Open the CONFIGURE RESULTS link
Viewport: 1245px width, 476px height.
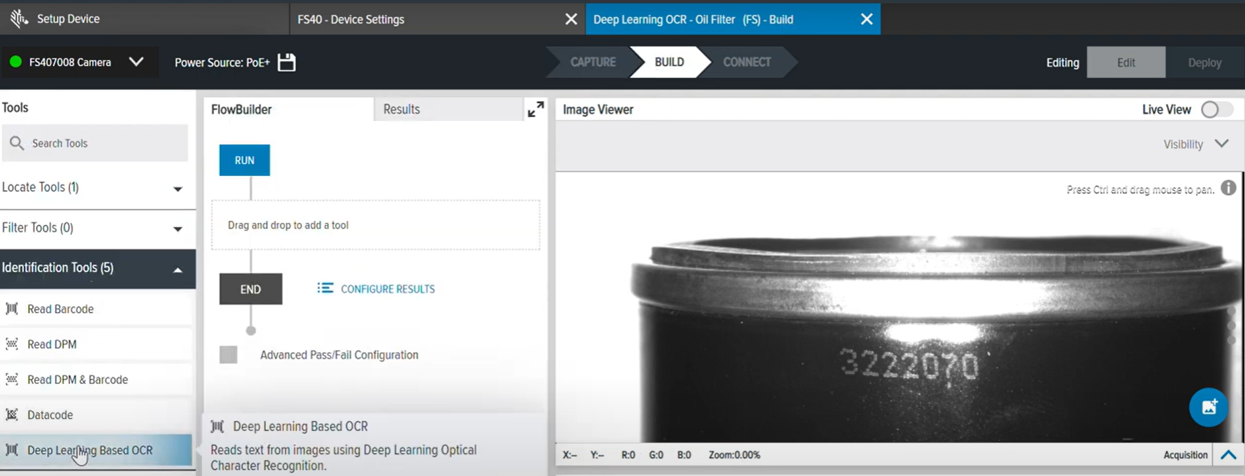(x=386, y=289)
